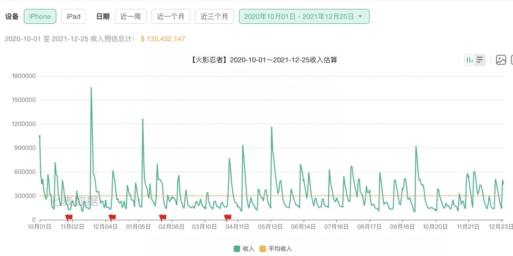Image resolution: width=513 pixels, height=256 pixels.
Task: Click the total revenue estimate $135,432,147
Action: (x=163, y=39)
